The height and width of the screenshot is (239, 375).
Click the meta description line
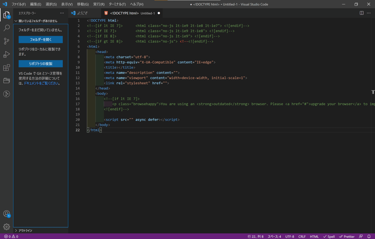[142, 73]
